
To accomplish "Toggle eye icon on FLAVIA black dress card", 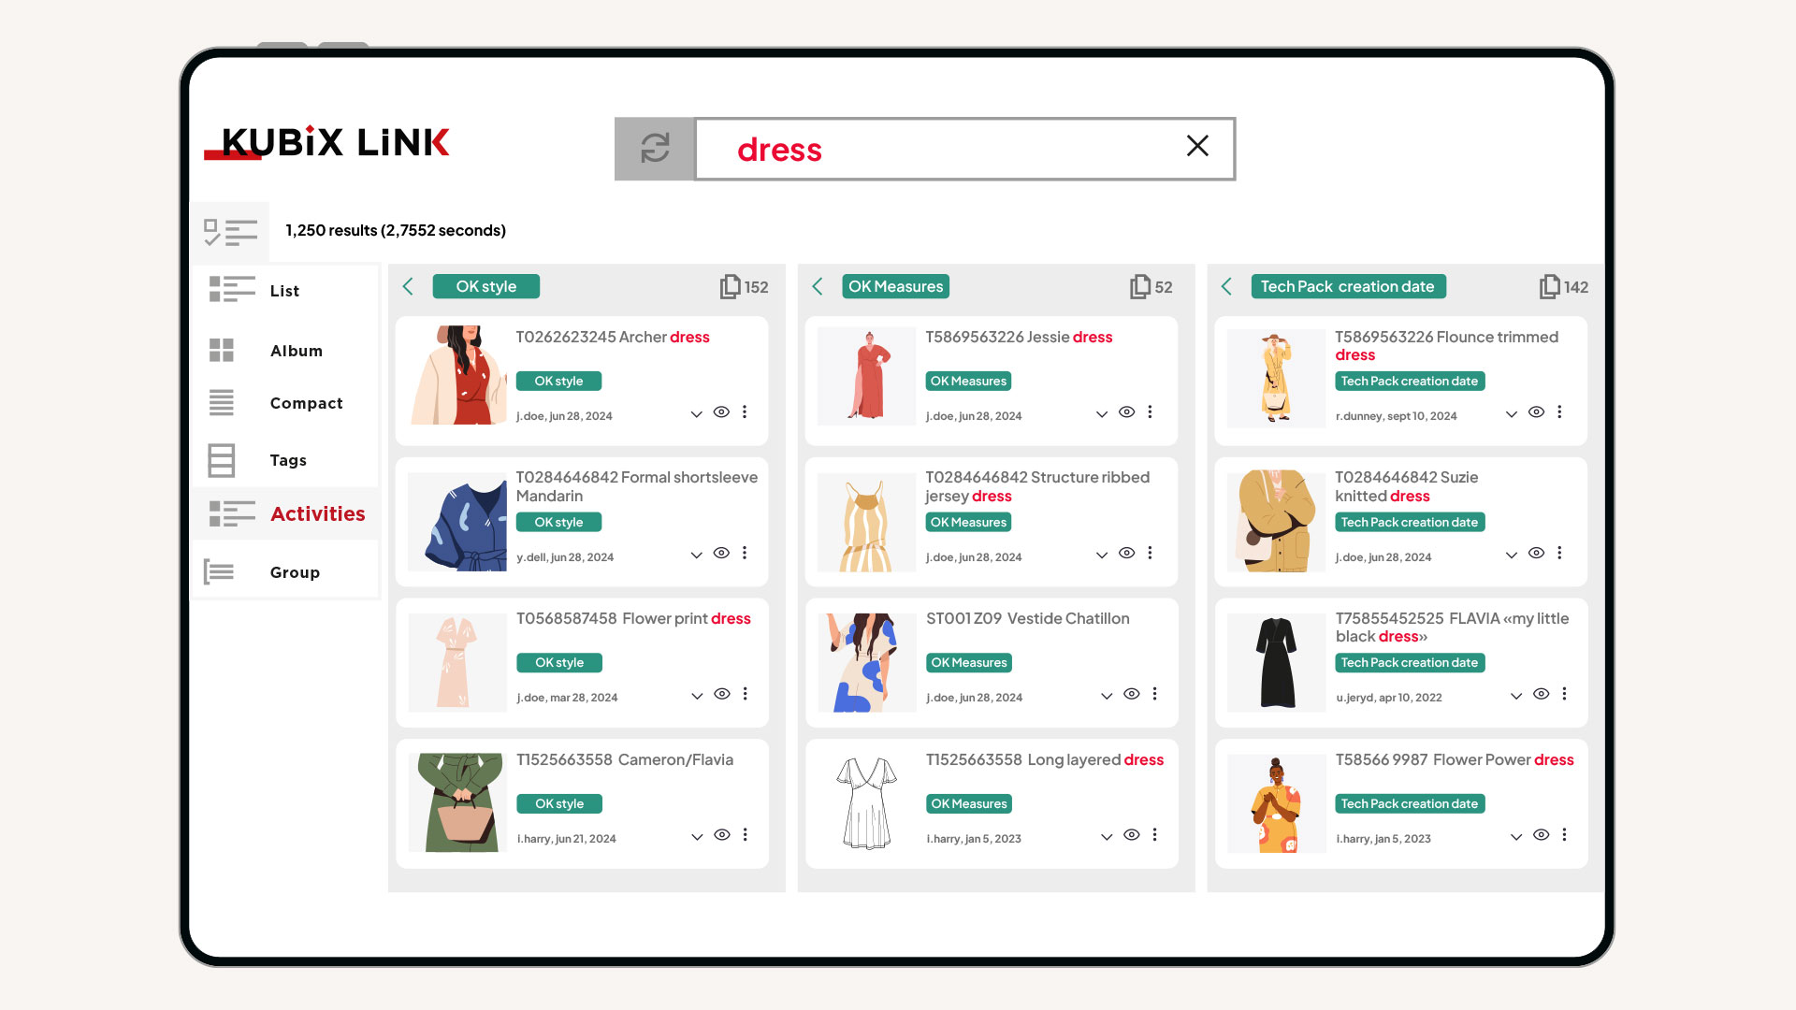I will click(x=1541, y=694).
